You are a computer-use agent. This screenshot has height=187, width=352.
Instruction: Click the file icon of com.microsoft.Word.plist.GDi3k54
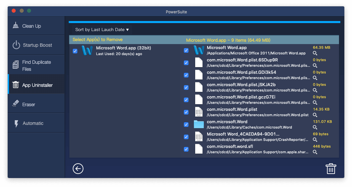click(x=199, y=75)
